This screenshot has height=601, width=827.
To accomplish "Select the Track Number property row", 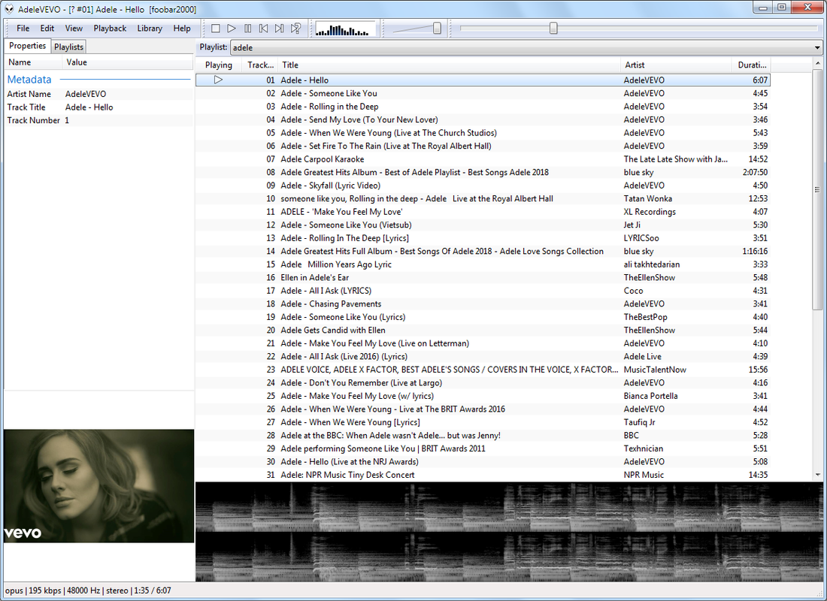I will pyautogui.click(x=98, y=120).
